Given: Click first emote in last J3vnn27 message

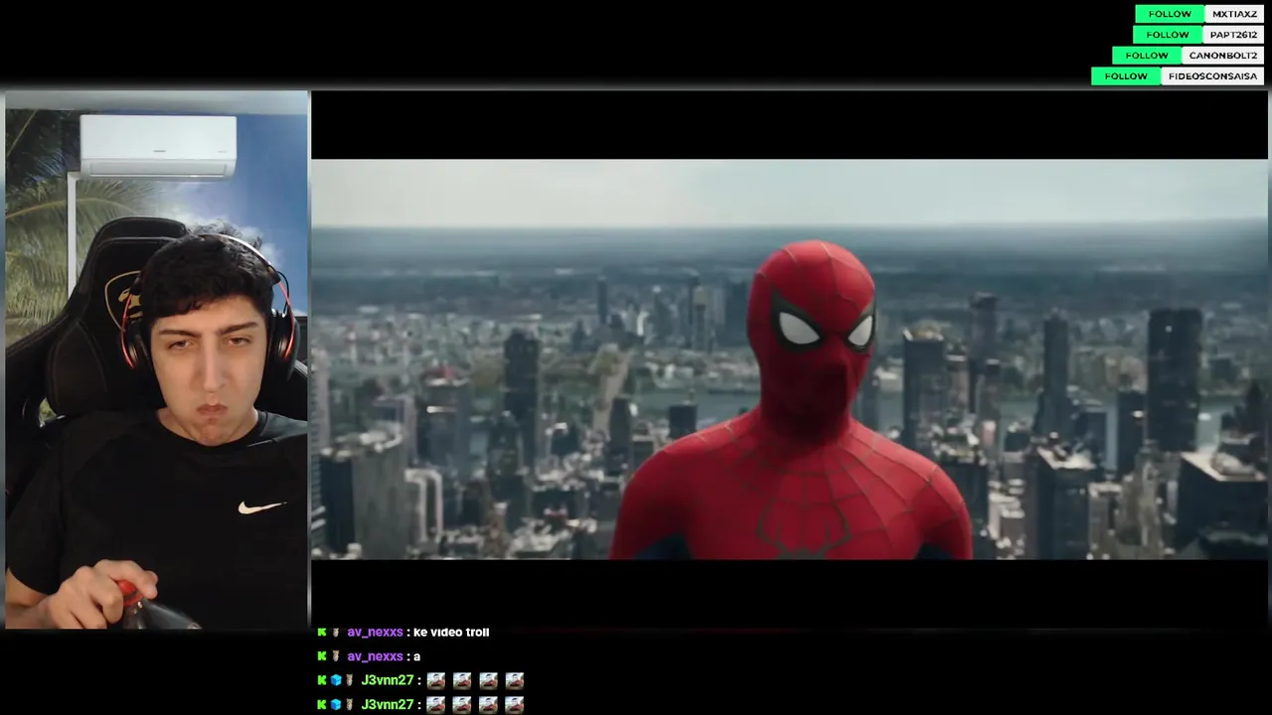Looking at the screenshot, I should point(435,704).
